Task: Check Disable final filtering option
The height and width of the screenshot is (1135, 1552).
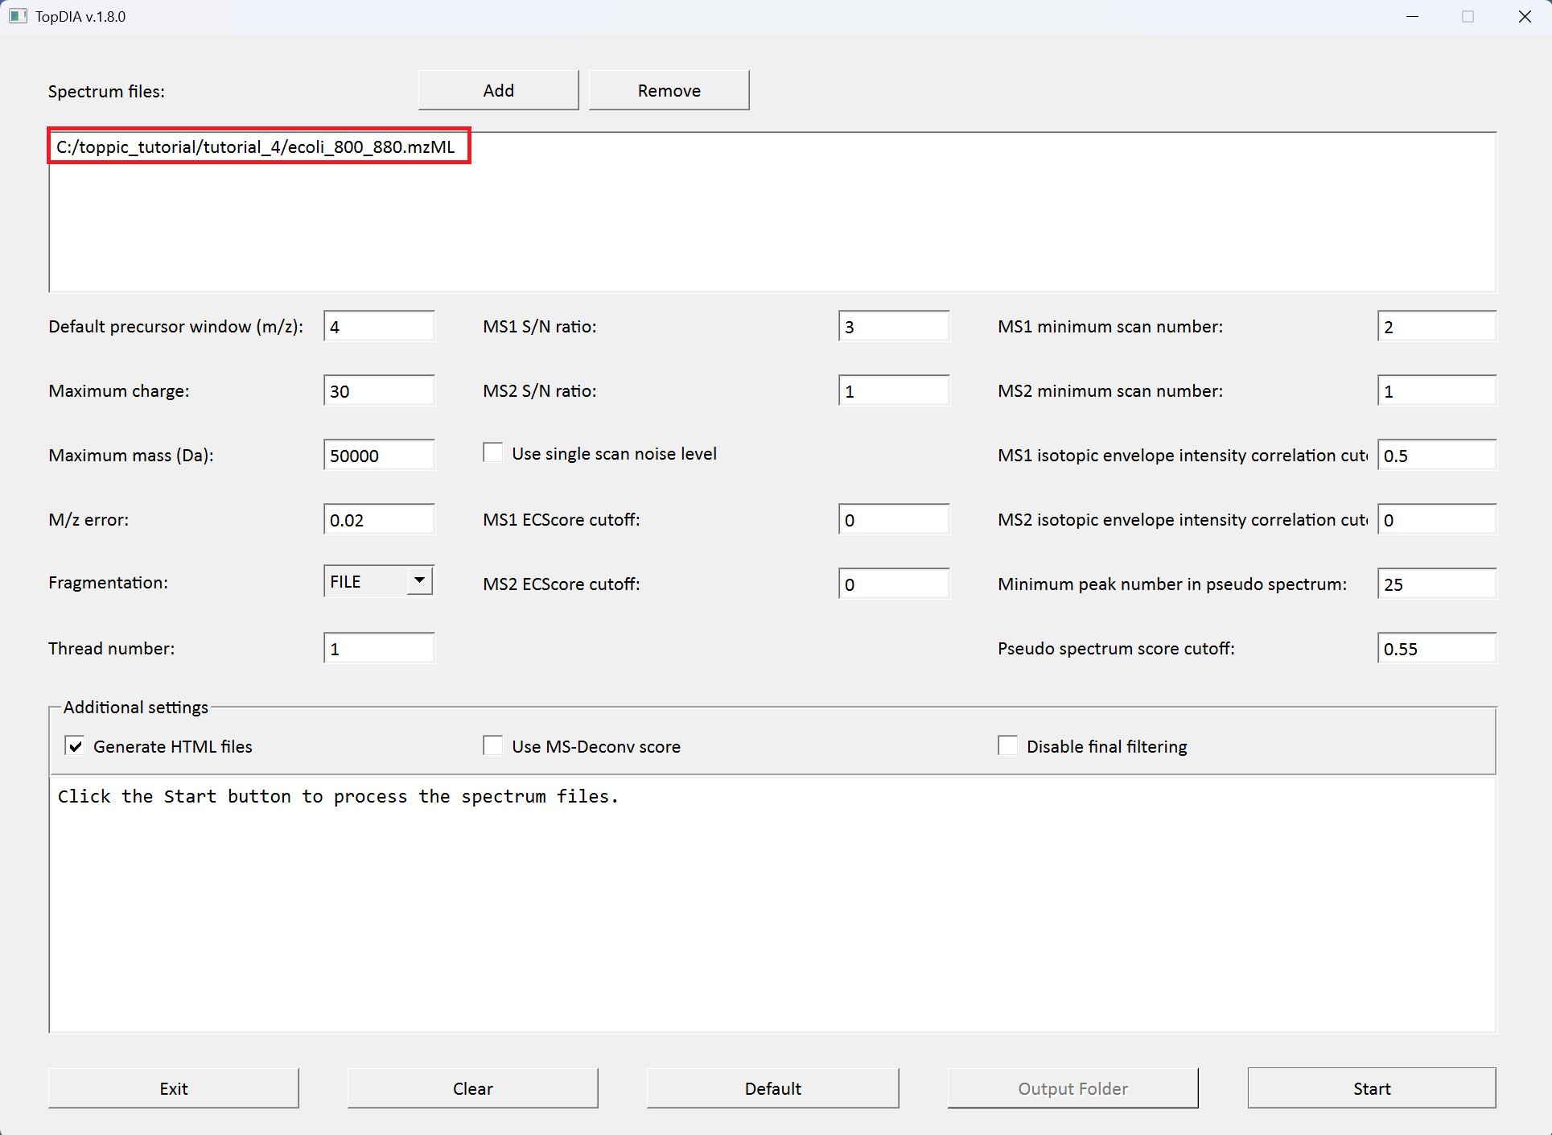Action: [x=1007, y=746]
